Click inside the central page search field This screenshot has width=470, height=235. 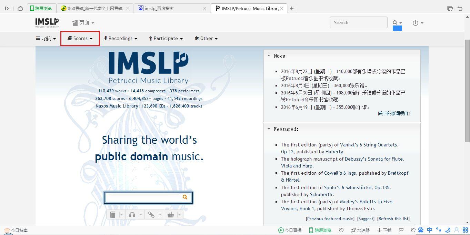point(145,197)
